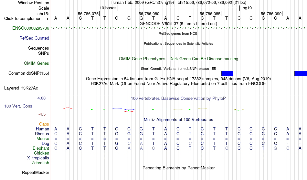Viewport: 307px width, 180px height.
Task: Click the mismatched 'C' at start of Rhesus row
Action: [x=56, y=134]
